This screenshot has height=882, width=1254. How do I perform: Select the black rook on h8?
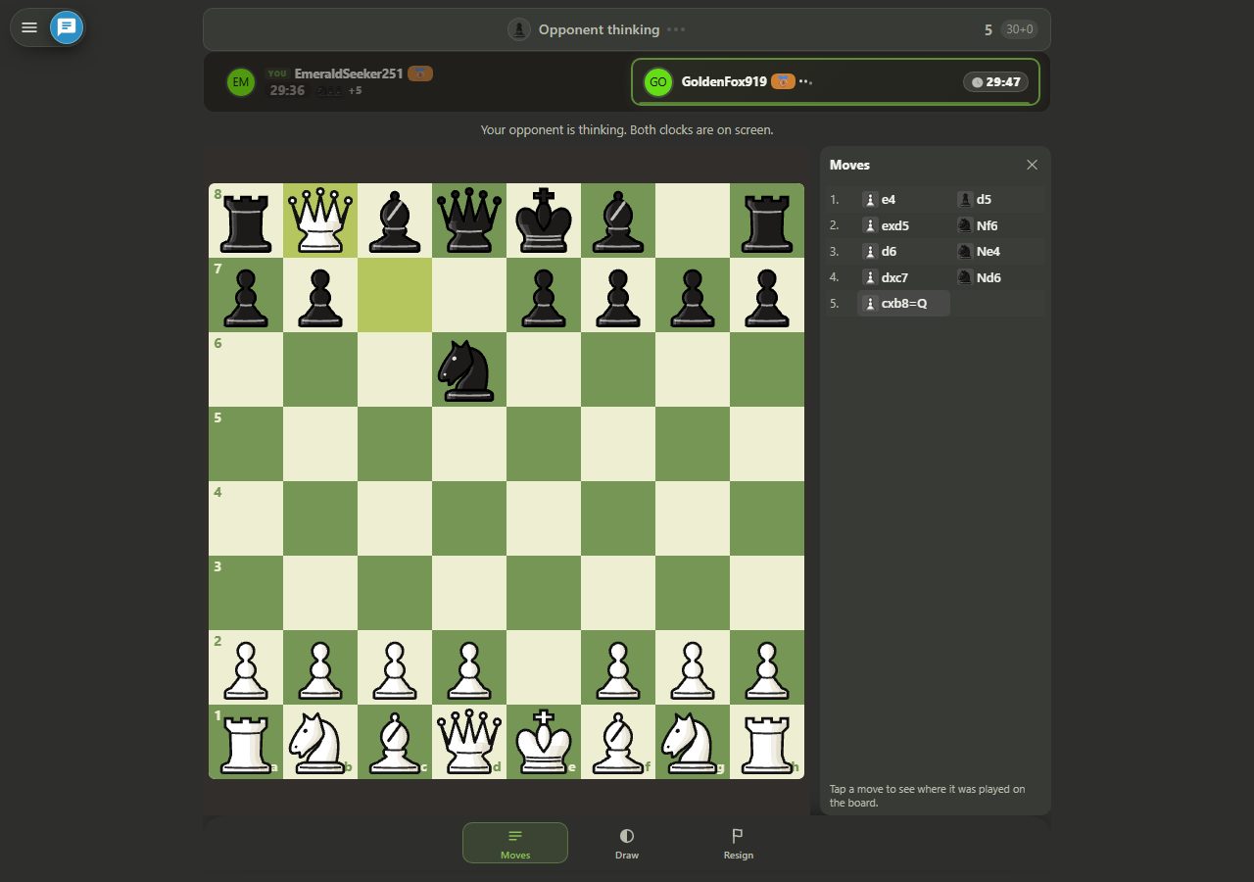pyautogui.click(x=767, y=220)
